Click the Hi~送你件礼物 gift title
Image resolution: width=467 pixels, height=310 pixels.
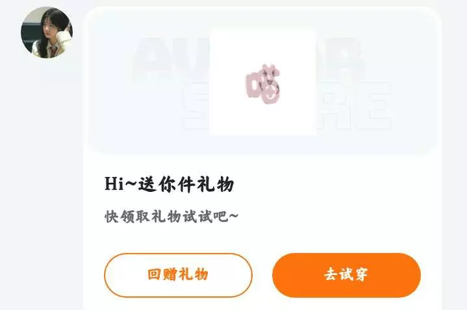(x=169, y=184)
